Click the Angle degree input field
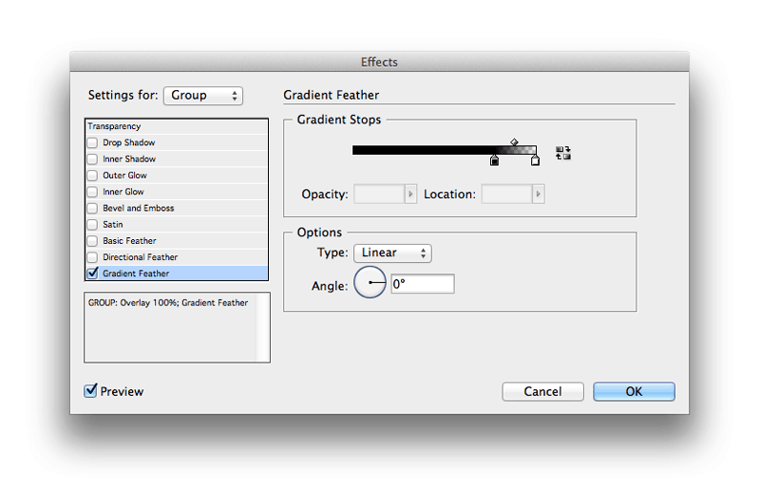The height and width of the screenshot is (484, 760). pyautogui.click(x=422, y=284)
